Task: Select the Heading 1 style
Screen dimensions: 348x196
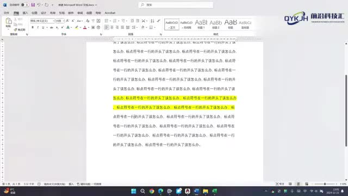Action: click(x=201, y=24)
